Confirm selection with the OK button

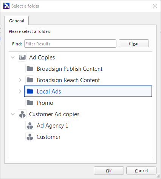(x=109, y=171)
